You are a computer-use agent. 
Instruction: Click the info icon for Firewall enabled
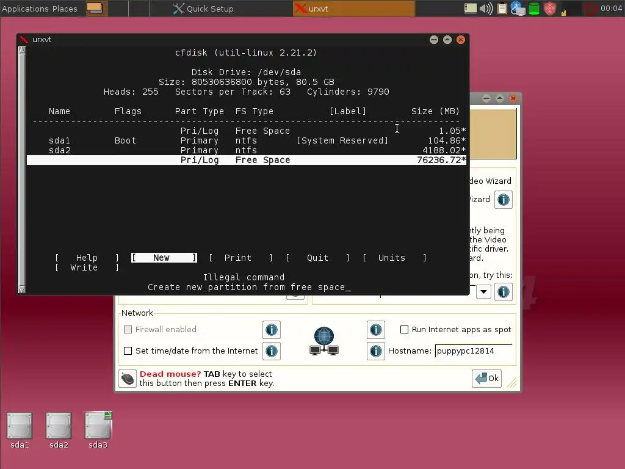pyautogui.click(x=272, y=330)
